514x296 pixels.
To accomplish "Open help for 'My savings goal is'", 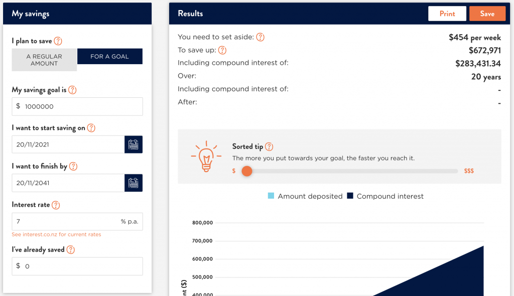I will [x=72, y=90].
